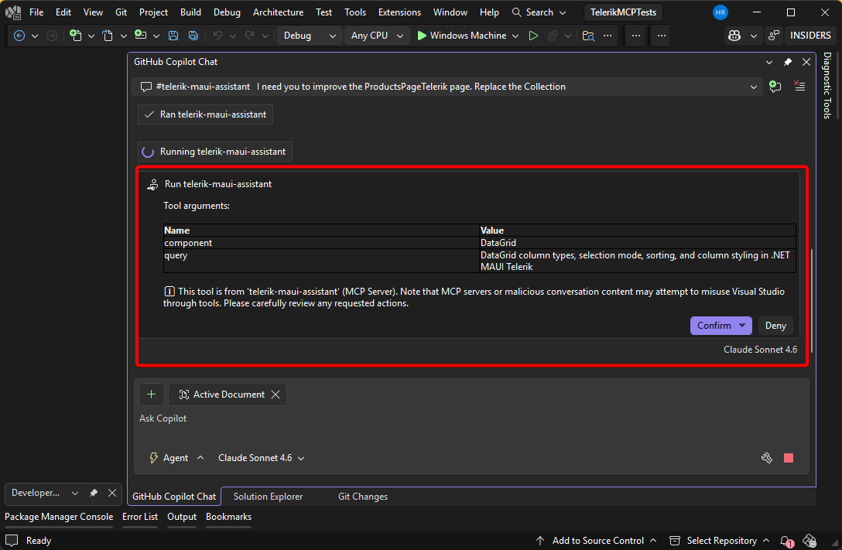Viewport: 842px width, 550px height.
Task: Open the Git menu
Action: (122, 12)
